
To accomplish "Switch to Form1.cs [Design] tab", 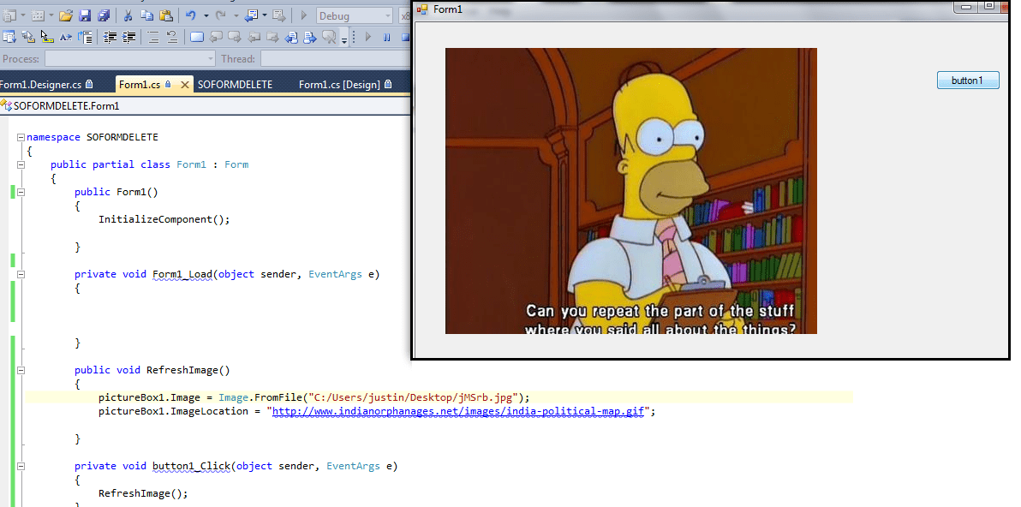I will point(346,84).
